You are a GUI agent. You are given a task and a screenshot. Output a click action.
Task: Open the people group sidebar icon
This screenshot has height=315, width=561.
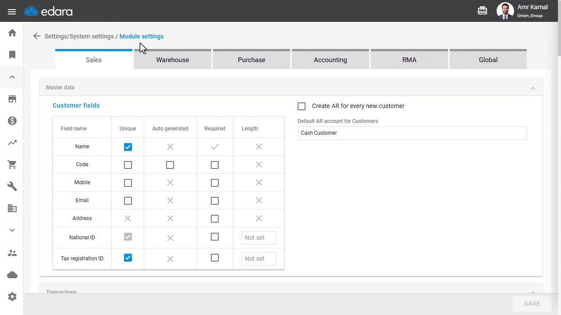(12, 253)
